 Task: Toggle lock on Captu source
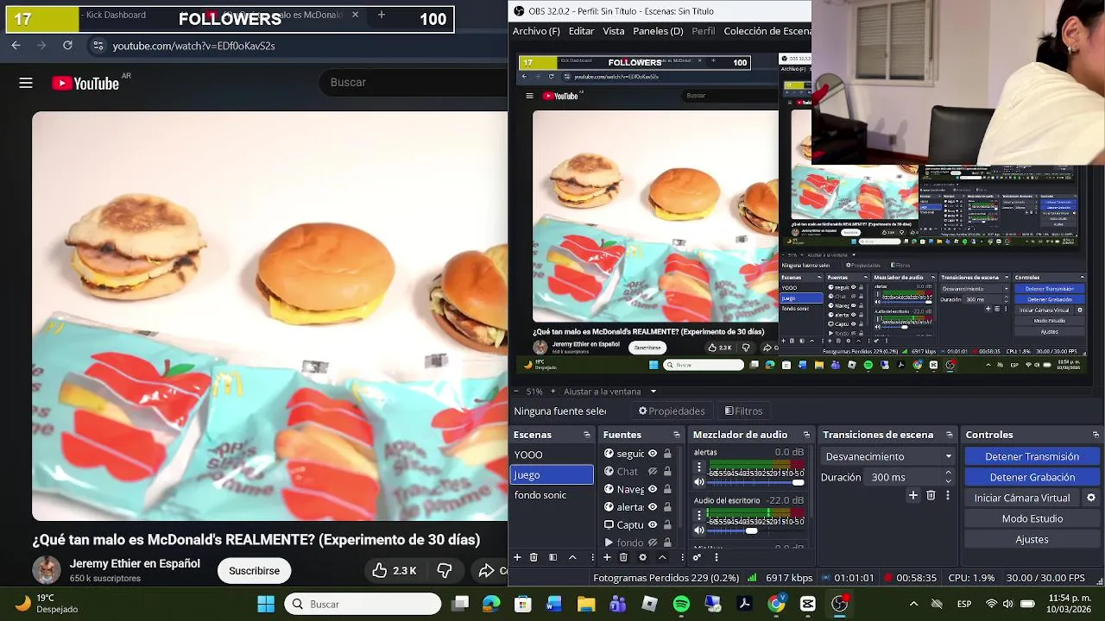tap(667, 524)
